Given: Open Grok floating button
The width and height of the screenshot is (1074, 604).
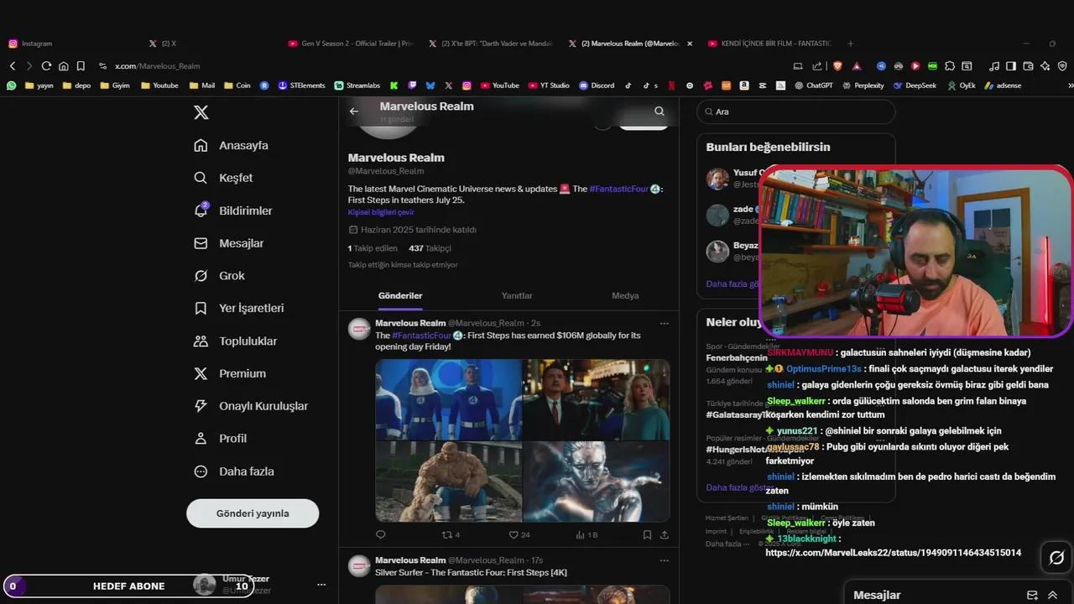Looking at the screenshot, I should coord(1056,558).
